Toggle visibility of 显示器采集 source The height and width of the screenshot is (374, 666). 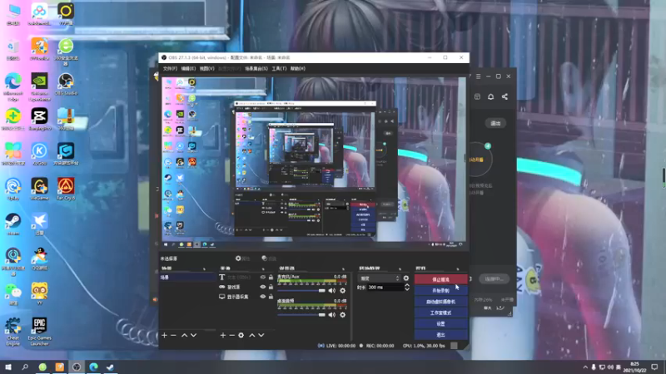(263, 297)
